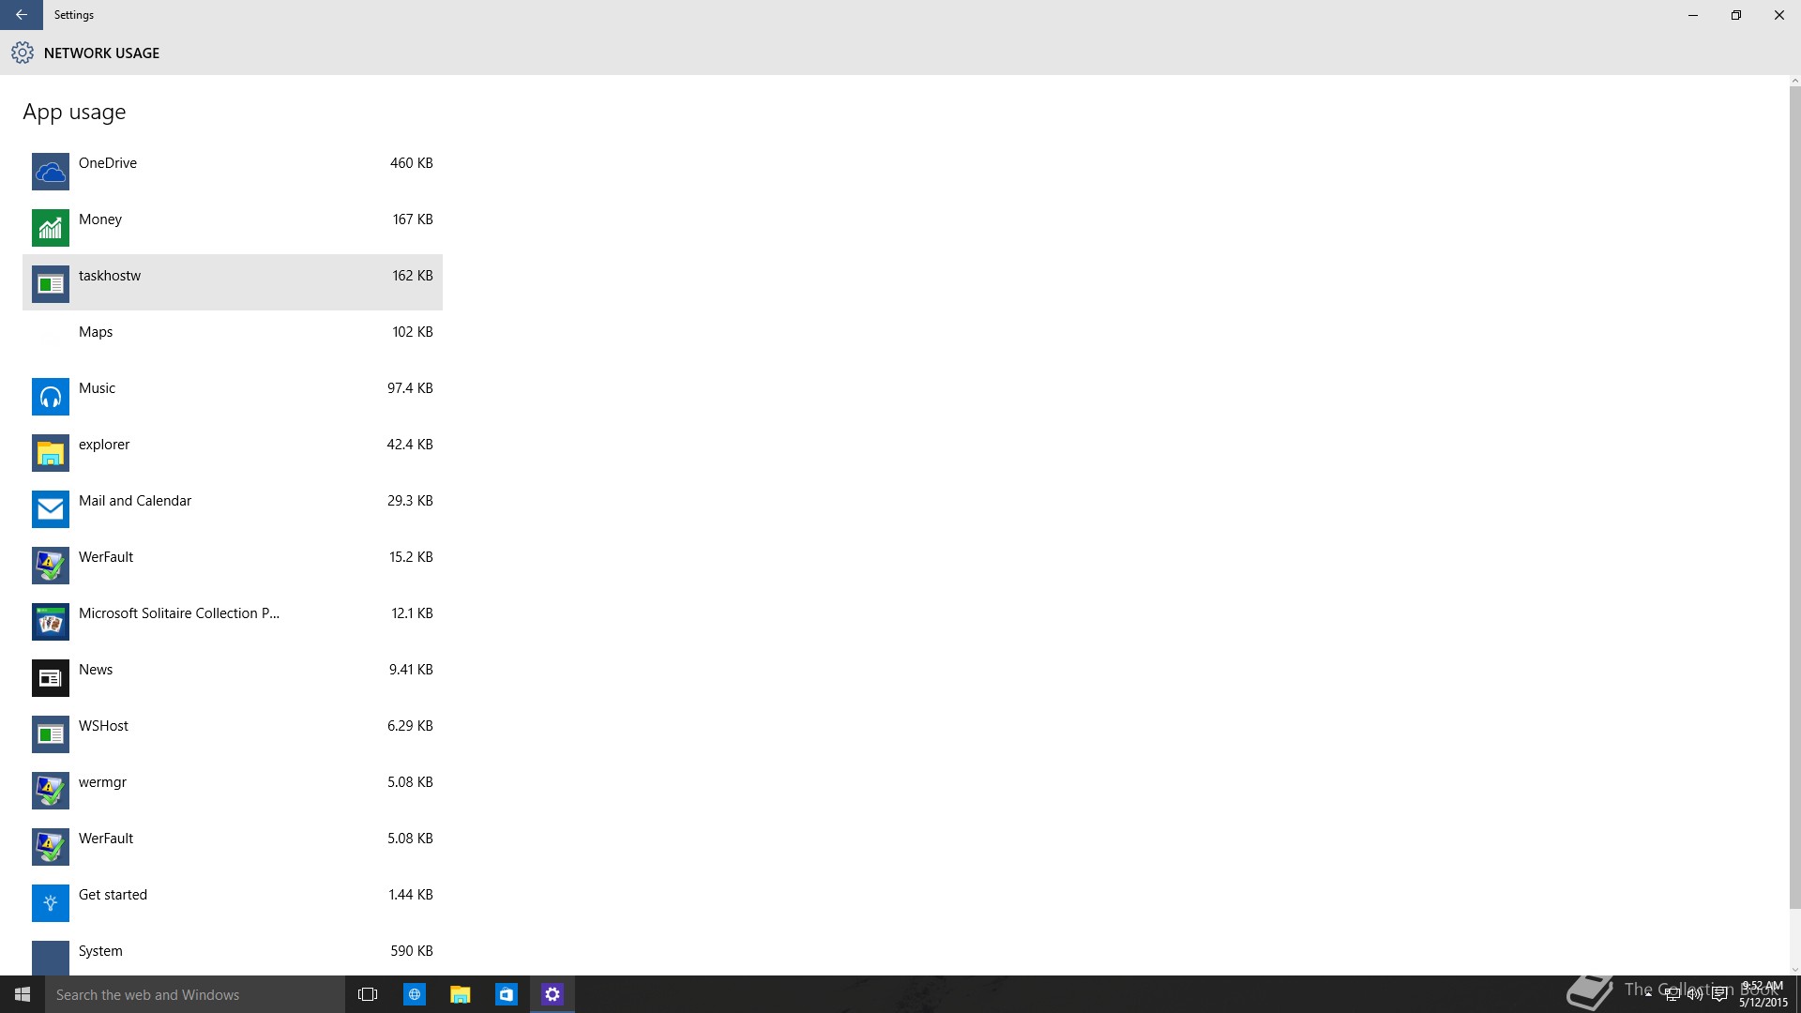Screen dimensions: 1801x1013
Task: Click the 42.4 KB usage value
Action: (x=410, y=445)
